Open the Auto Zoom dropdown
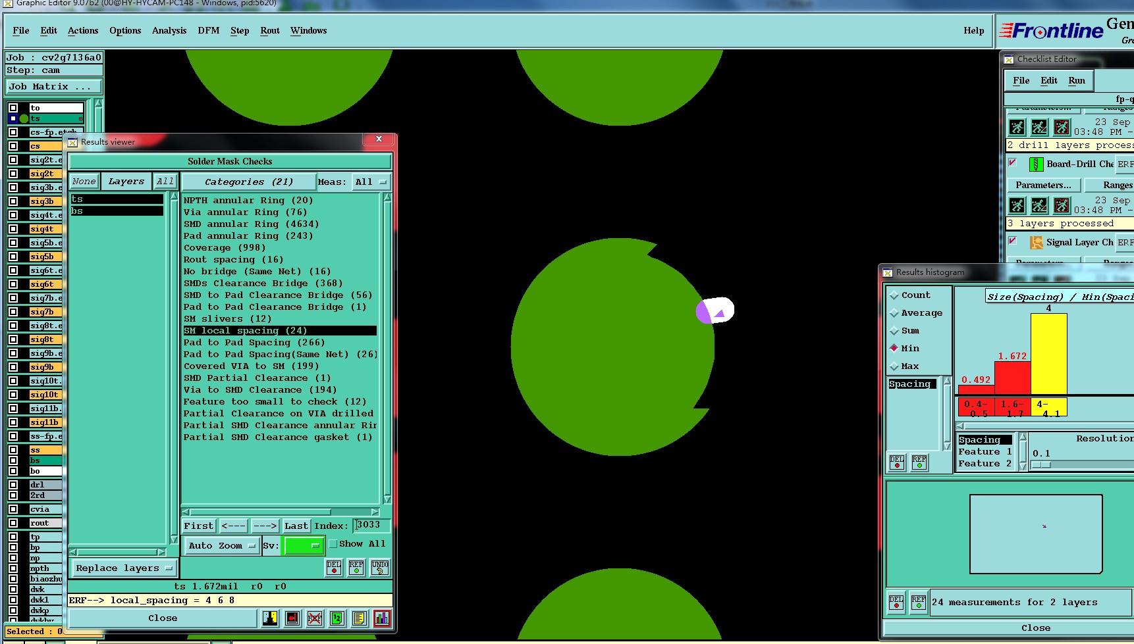This screenshot has height=644, width=1134. (x=221, y=546)
